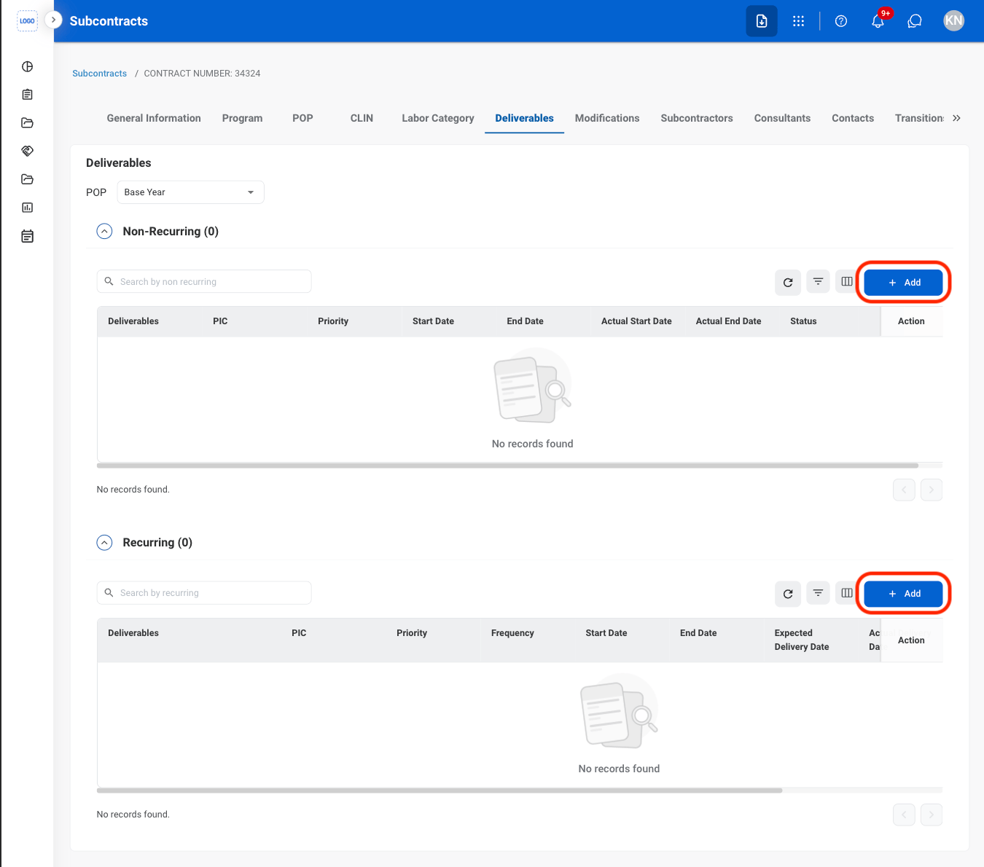Viewport: 984px width, 867px height.
Task: Go to the Subcontractors tab
Action: pos(697,118)
